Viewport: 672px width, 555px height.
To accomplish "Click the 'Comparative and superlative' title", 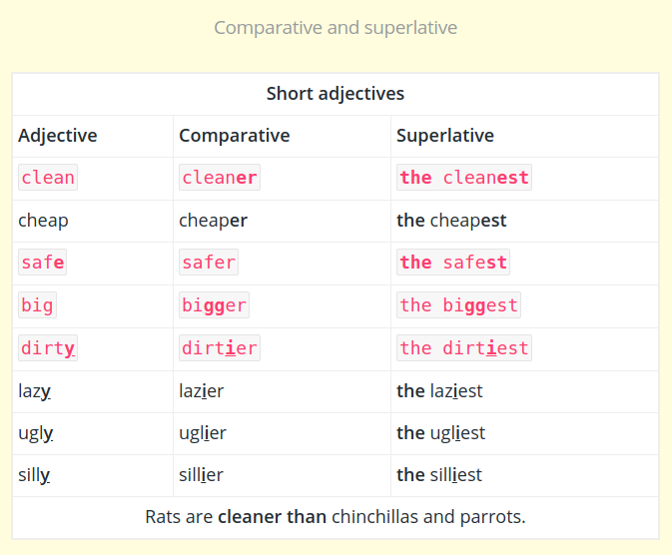I will 336,27.
